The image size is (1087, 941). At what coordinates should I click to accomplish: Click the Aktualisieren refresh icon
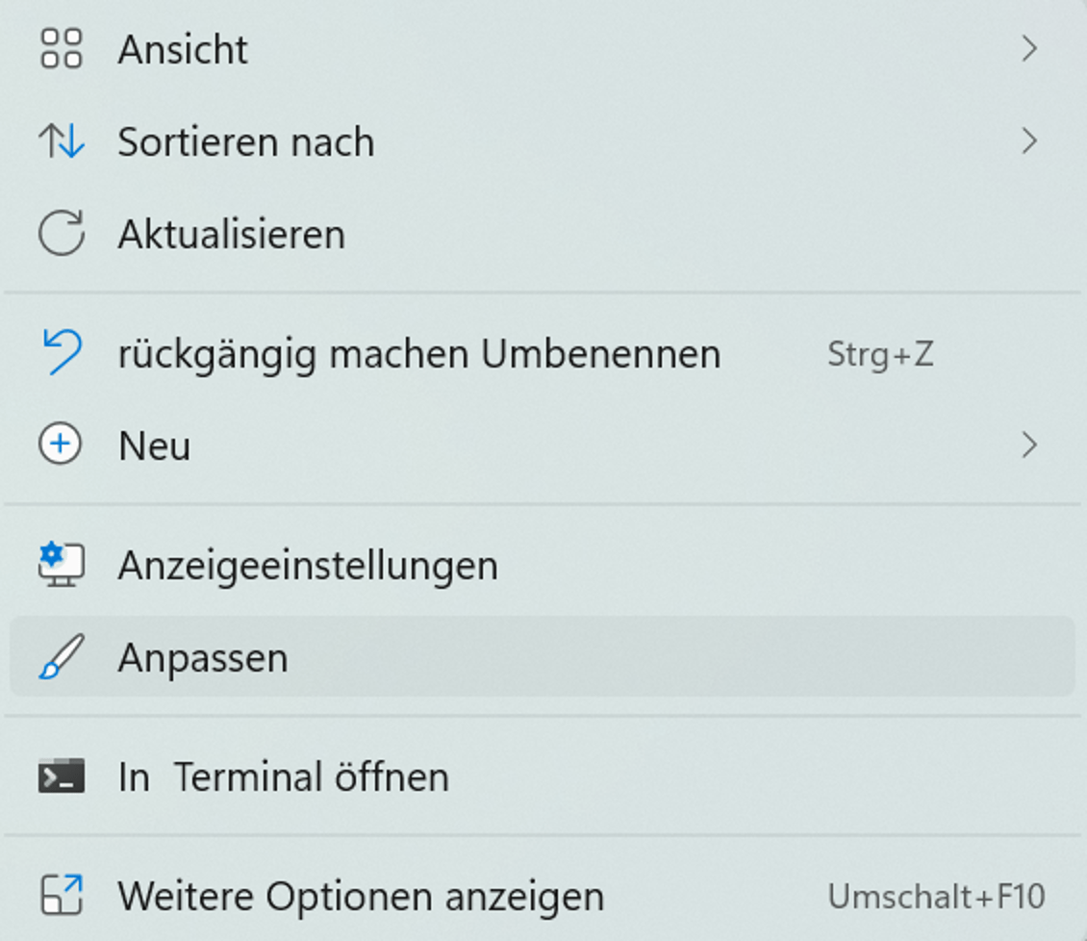click(60, 233)
